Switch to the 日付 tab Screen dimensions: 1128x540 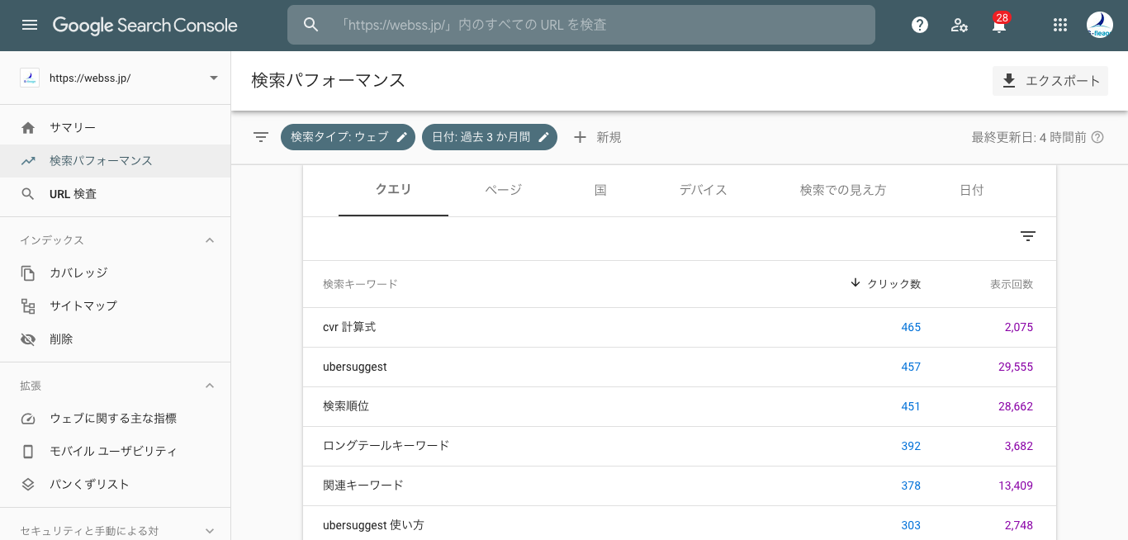(x=971, y=190)
